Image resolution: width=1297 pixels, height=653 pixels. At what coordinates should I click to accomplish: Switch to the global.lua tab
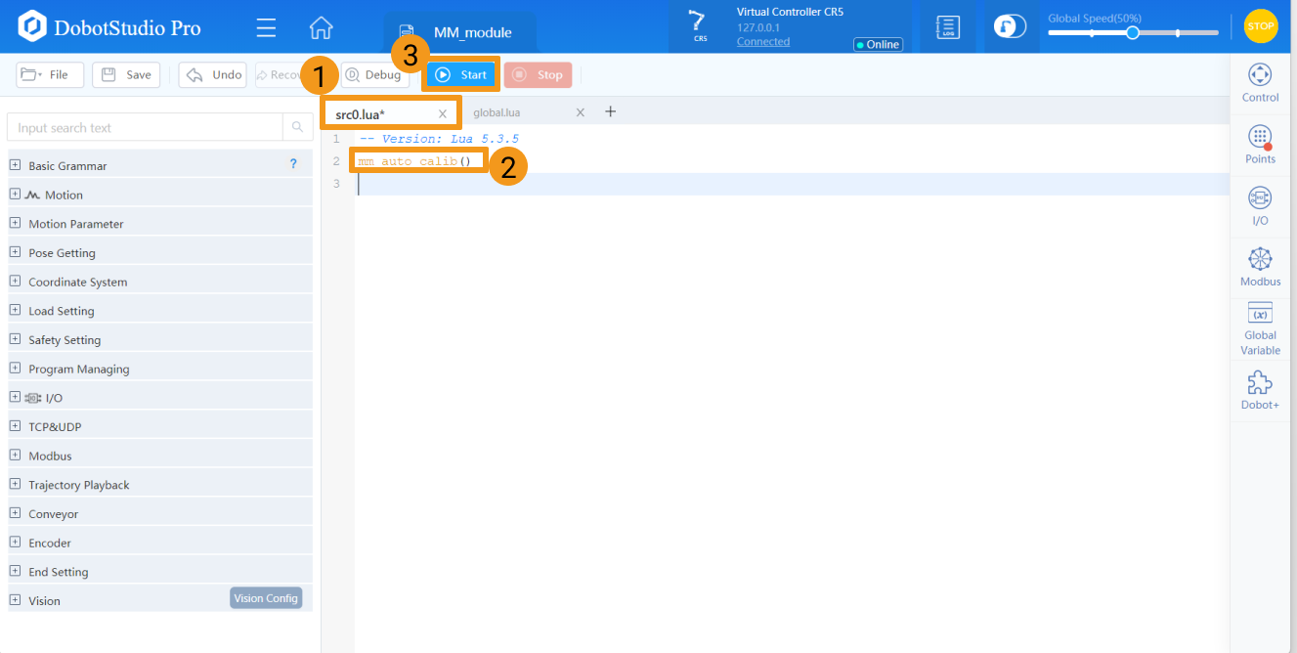tap(497, 112)
